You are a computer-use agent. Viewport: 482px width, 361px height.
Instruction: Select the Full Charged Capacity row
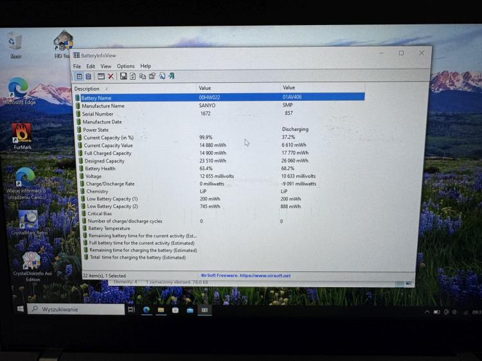(x=220, y=153)
